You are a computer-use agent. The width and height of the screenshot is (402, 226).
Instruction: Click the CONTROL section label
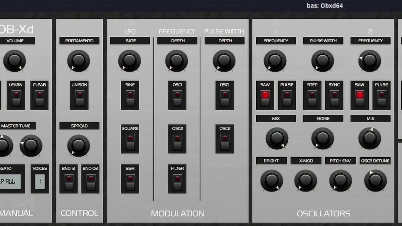coord(79,213)
